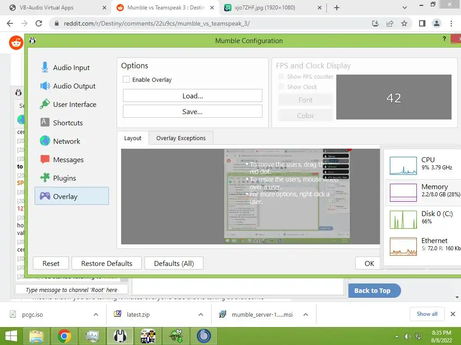Click the Mumble logo in dialog title bar
Screen dimensions: 461x345
[x=32, y=40]
